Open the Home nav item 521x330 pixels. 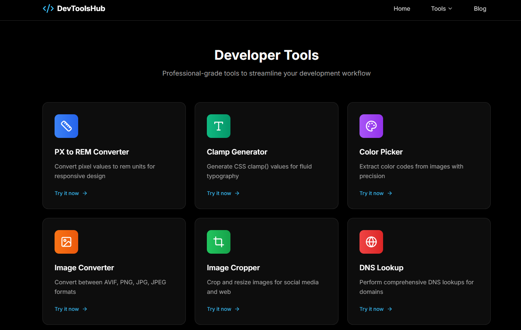[x=402, y=8]
